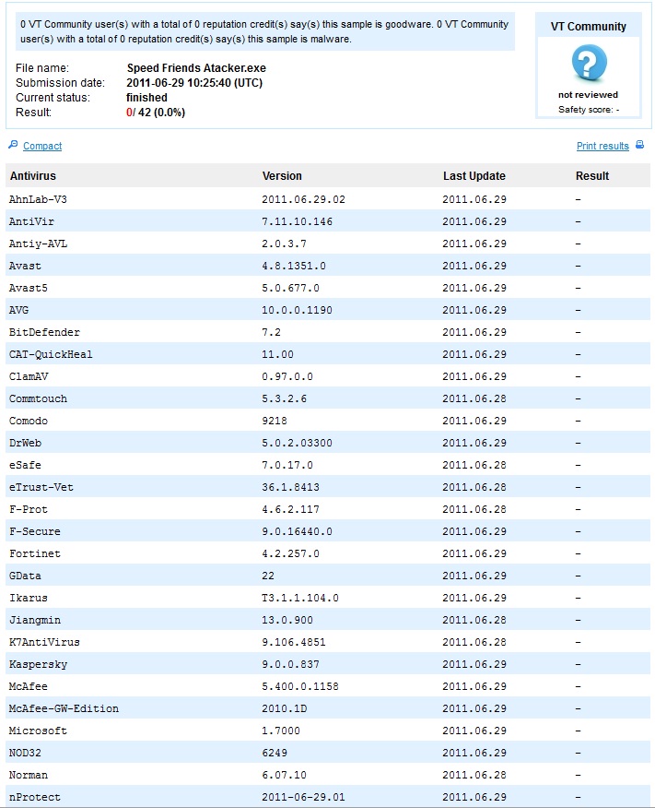The height and width of the screenshot is (808, 655).
Task: Click the Antivirus column header
Action: (x=33, y=176)
